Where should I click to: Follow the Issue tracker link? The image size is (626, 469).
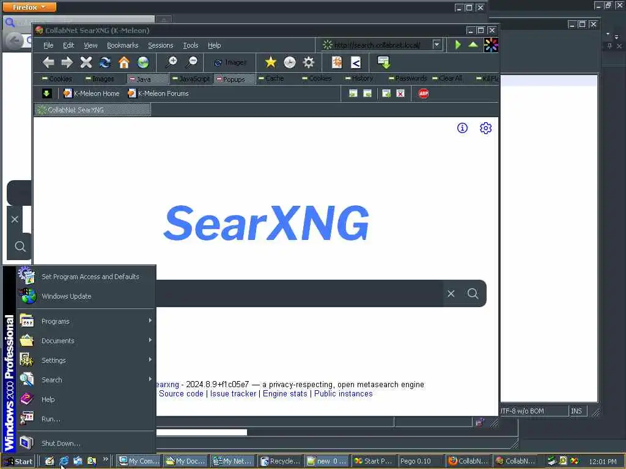[x=233, y=394]
